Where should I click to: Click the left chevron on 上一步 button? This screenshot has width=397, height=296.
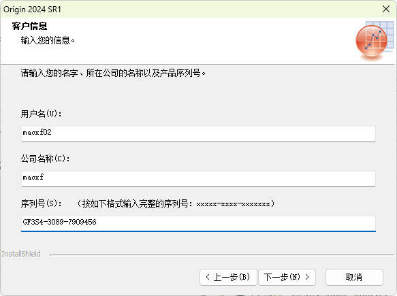208,277
